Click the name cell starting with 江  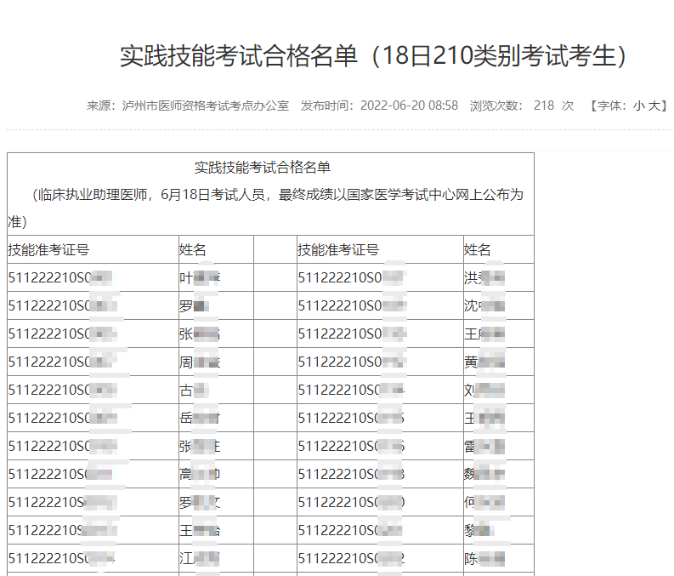[200, 559]
